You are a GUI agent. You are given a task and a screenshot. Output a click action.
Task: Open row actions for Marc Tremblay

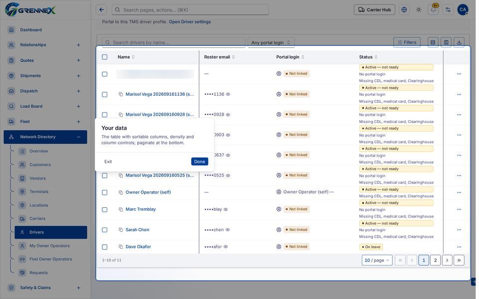[x=459, y=209]
